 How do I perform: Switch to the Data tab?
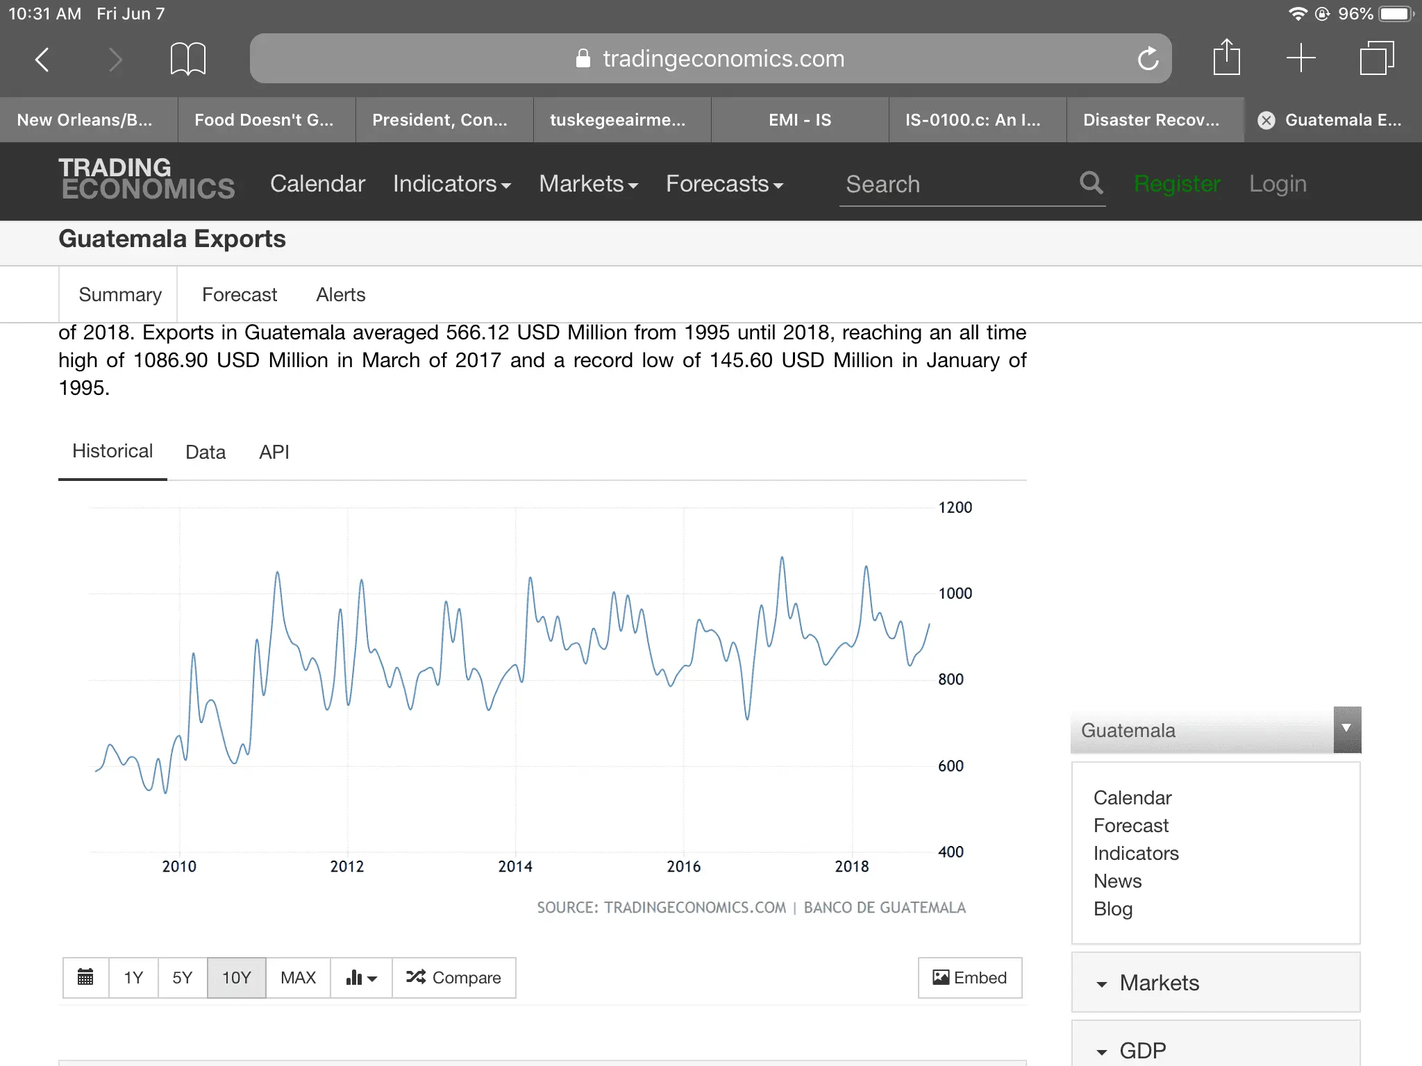tap(206, 452)
